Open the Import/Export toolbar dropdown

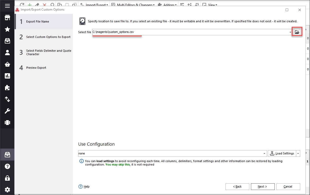(x=94, y=5)
